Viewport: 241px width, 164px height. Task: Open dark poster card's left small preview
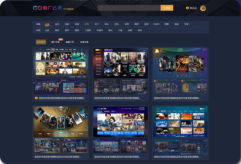pos(107,87)
